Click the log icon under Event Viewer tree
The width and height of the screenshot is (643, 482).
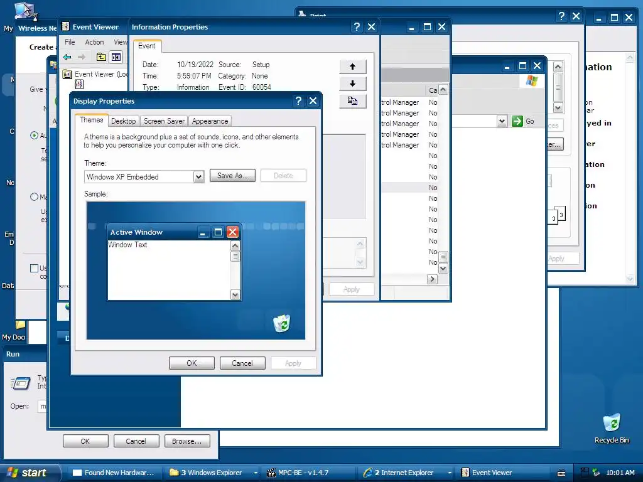click(79, 84)
